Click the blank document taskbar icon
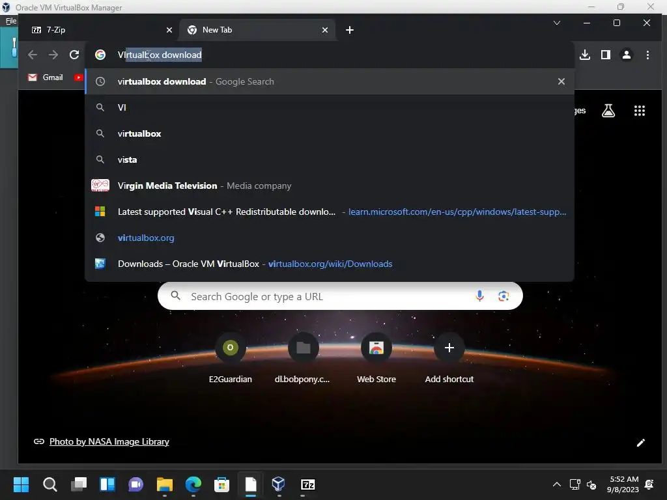667x500 pixels. point(251,484)
